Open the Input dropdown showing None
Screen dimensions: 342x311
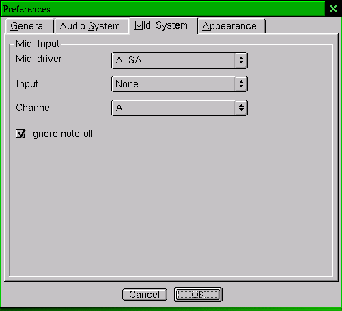(x=180, y=84)
